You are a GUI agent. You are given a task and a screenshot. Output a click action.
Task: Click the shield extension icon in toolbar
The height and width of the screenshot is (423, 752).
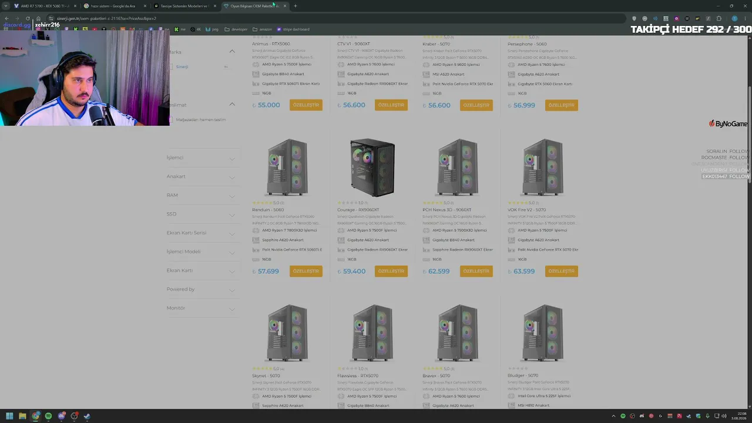[634, 18]
